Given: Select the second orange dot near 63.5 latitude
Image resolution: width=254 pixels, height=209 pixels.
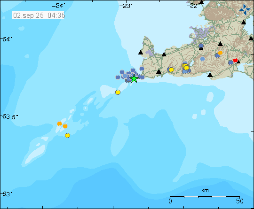Looking at the screenshot, I should pos(65,126).
